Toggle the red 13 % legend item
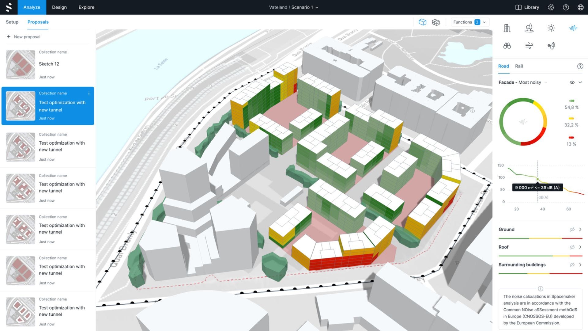 pyautogui.click(x=571, y=141)
